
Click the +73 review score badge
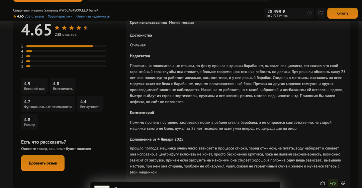[333, 183]
